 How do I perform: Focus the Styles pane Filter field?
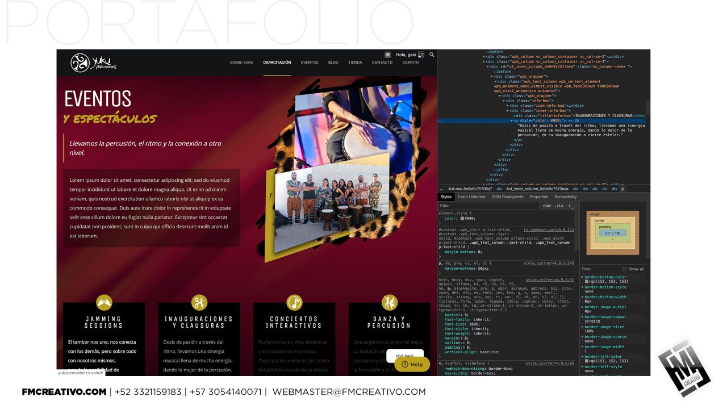pos(488,206)
